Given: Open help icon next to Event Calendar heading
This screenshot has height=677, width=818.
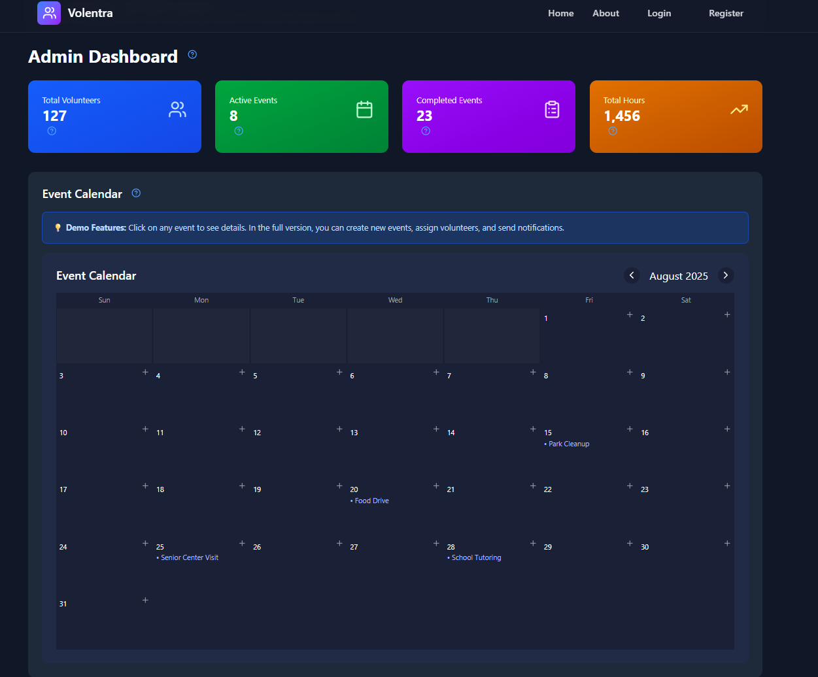Looking at the screenshot, I should pyautogui.click(x=136, y=193).
